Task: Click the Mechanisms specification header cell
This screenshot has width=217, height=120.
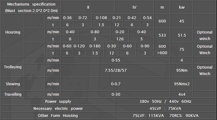Action: [x=31, y=7]
